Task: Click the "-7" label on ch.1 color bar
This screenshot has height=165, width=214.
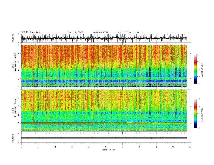Action: coord(199,84)
